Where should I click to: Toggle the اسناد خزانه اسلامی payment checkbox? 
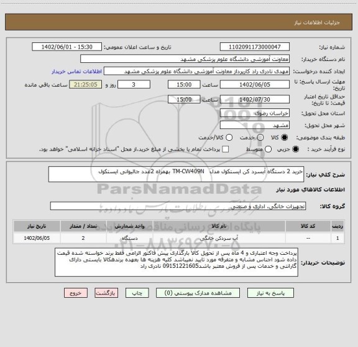226,150
